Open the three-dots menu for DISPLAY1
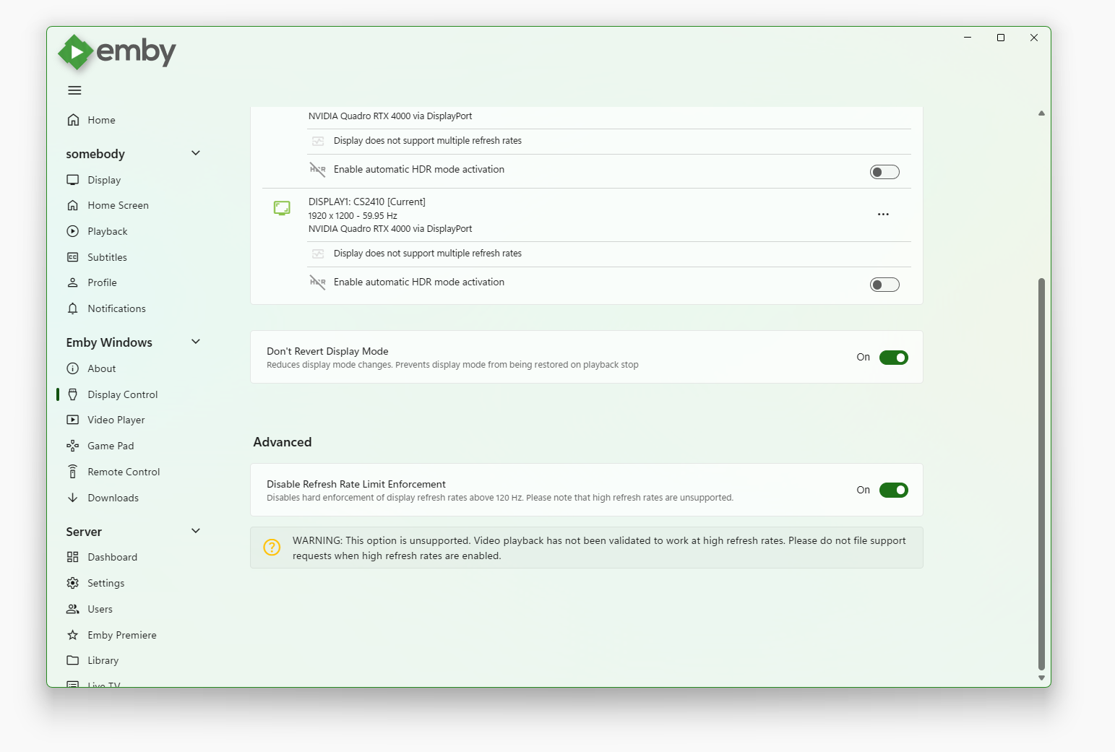The height and width of the screenshot is (752, 1115). coord(883,215)
